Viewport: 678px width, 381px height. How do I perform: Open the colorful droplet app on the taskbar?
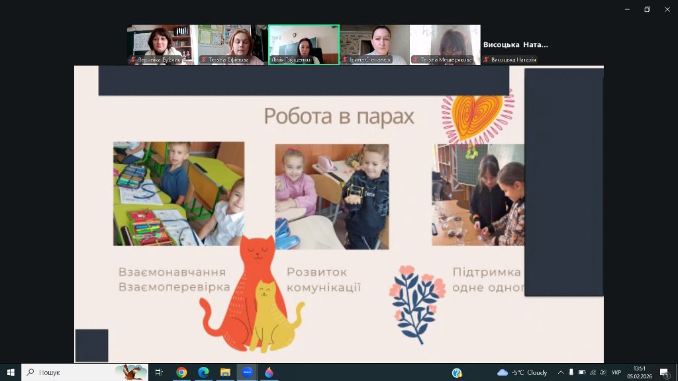point(269,372)
